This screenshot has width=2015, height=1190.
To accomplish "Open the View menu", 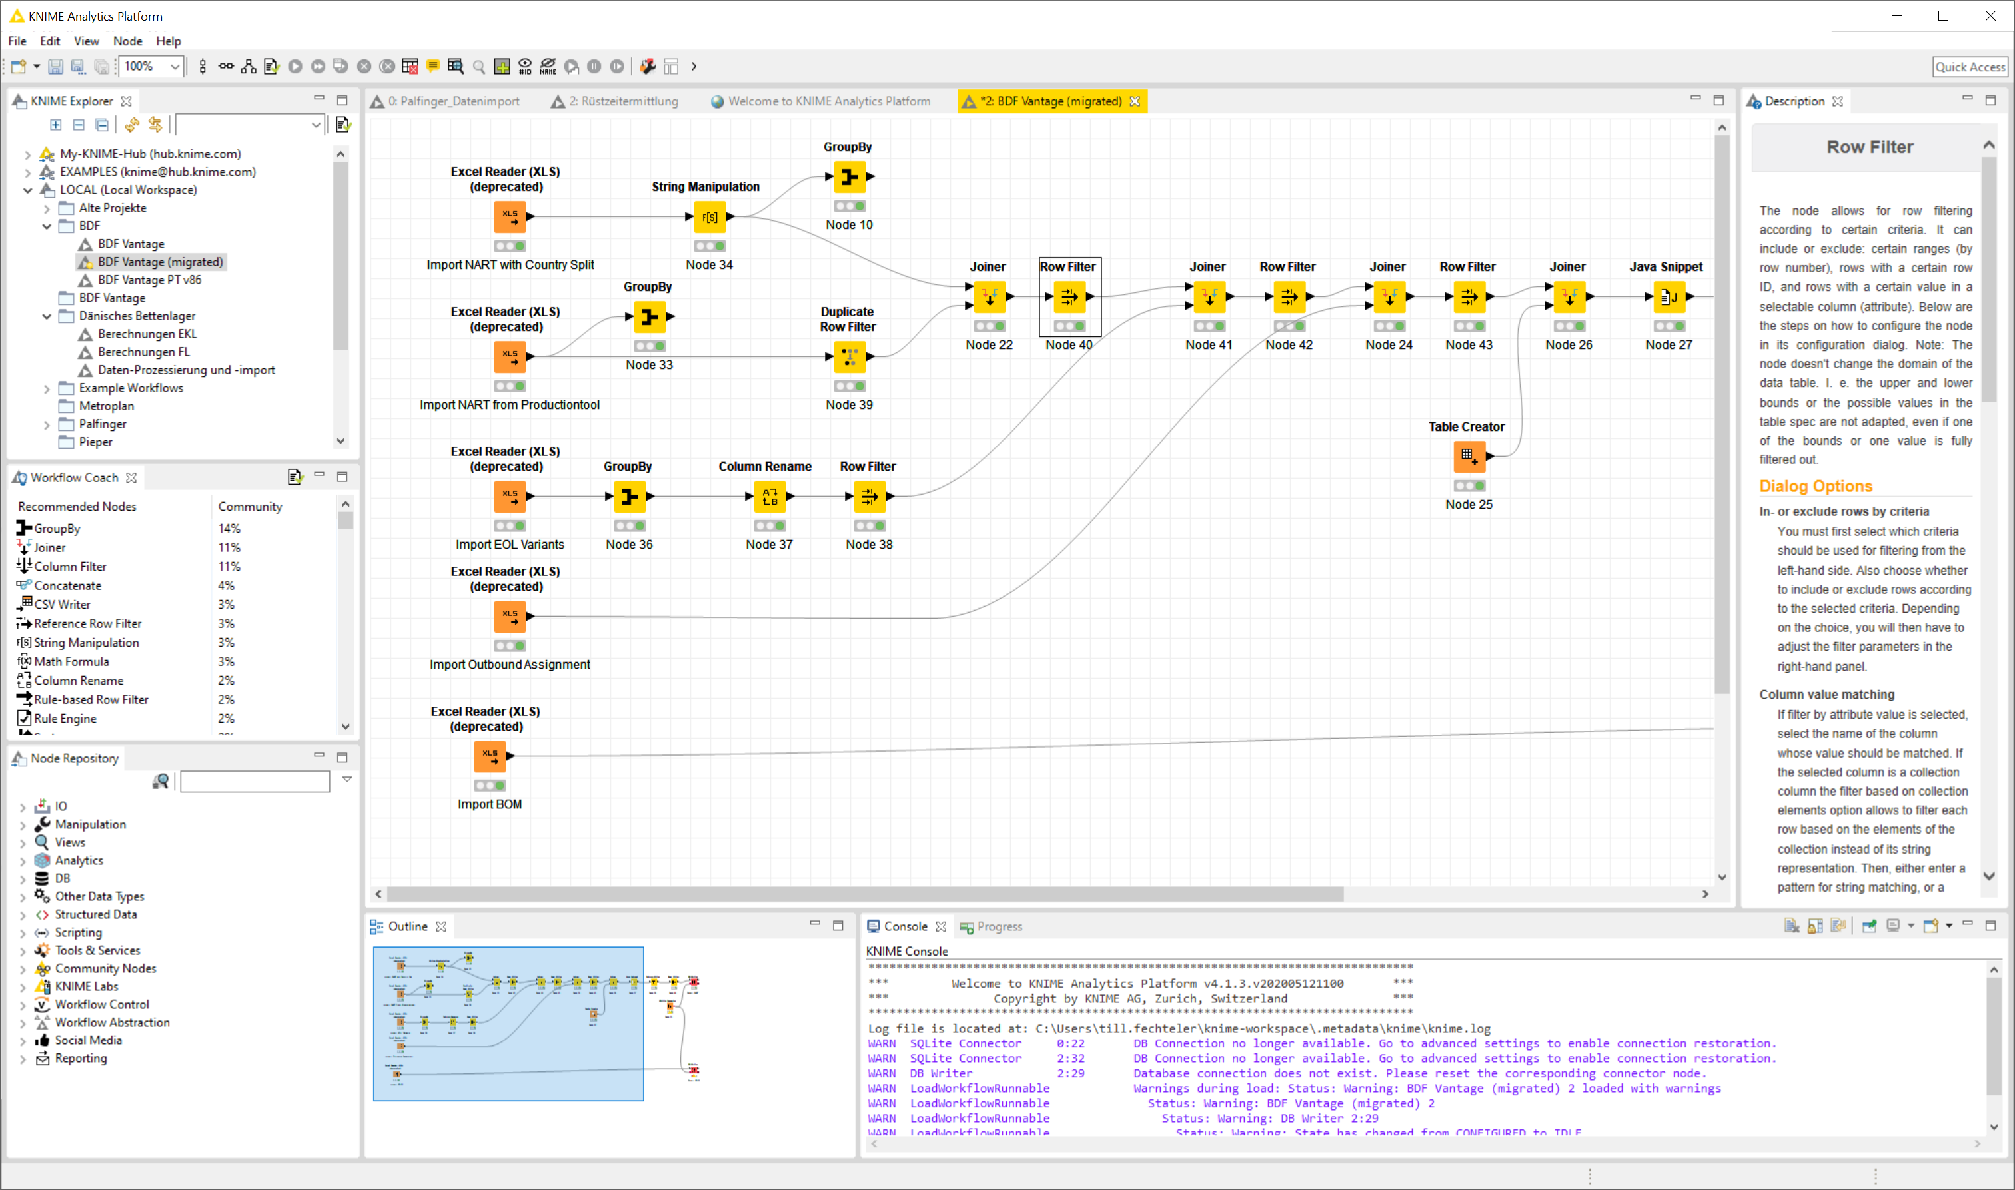I will click(87, 41).
